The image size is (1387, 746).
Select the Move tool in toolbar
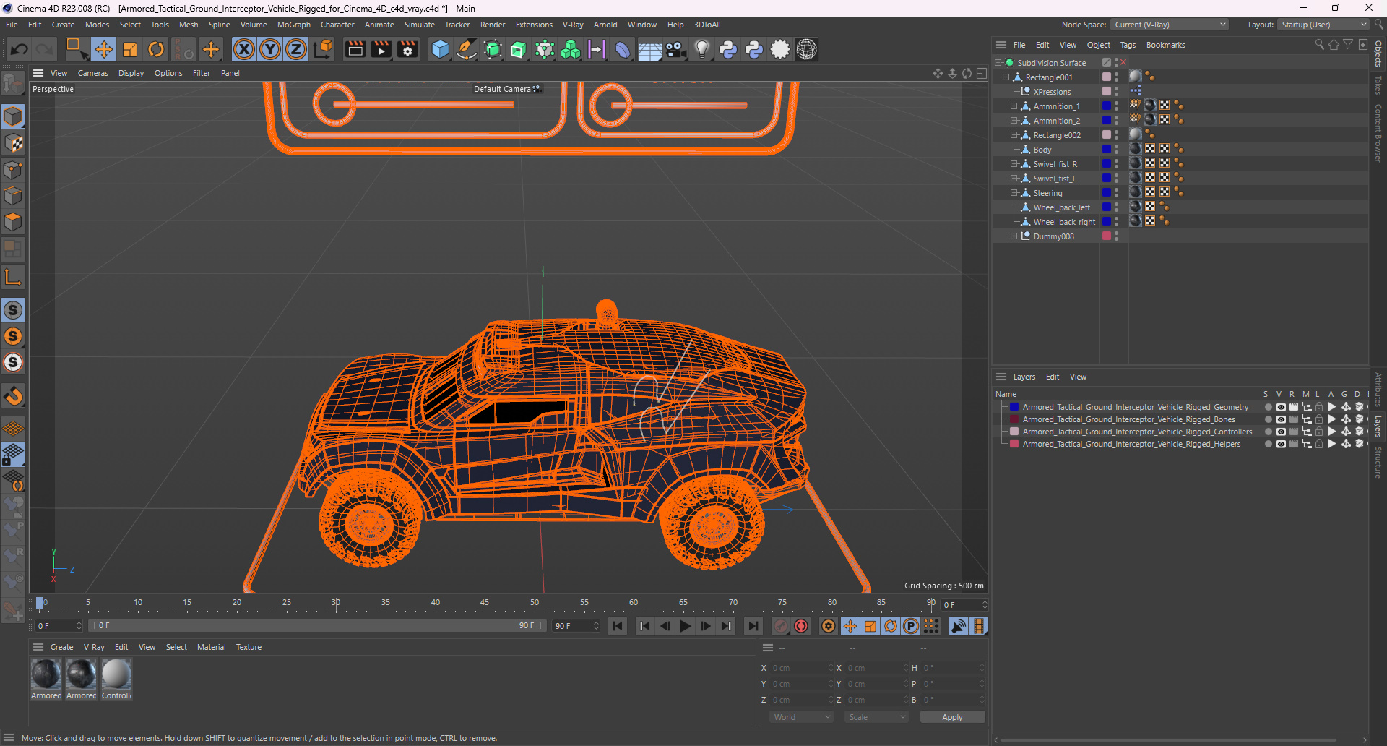[x=103, y=49]
